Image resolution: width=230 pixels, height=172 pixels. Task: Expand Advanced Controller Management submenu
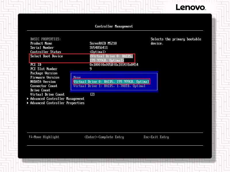point(57,99)
